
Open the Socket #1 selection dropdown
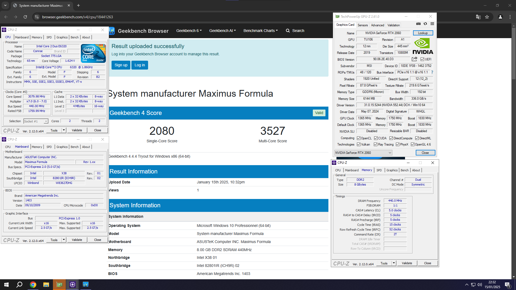(36, 121)
